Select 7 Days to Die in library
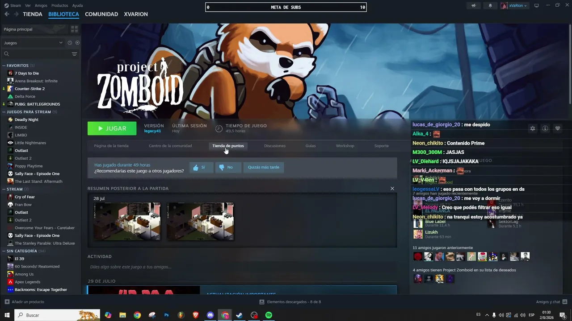572x321 pixels. pos(27,73)
